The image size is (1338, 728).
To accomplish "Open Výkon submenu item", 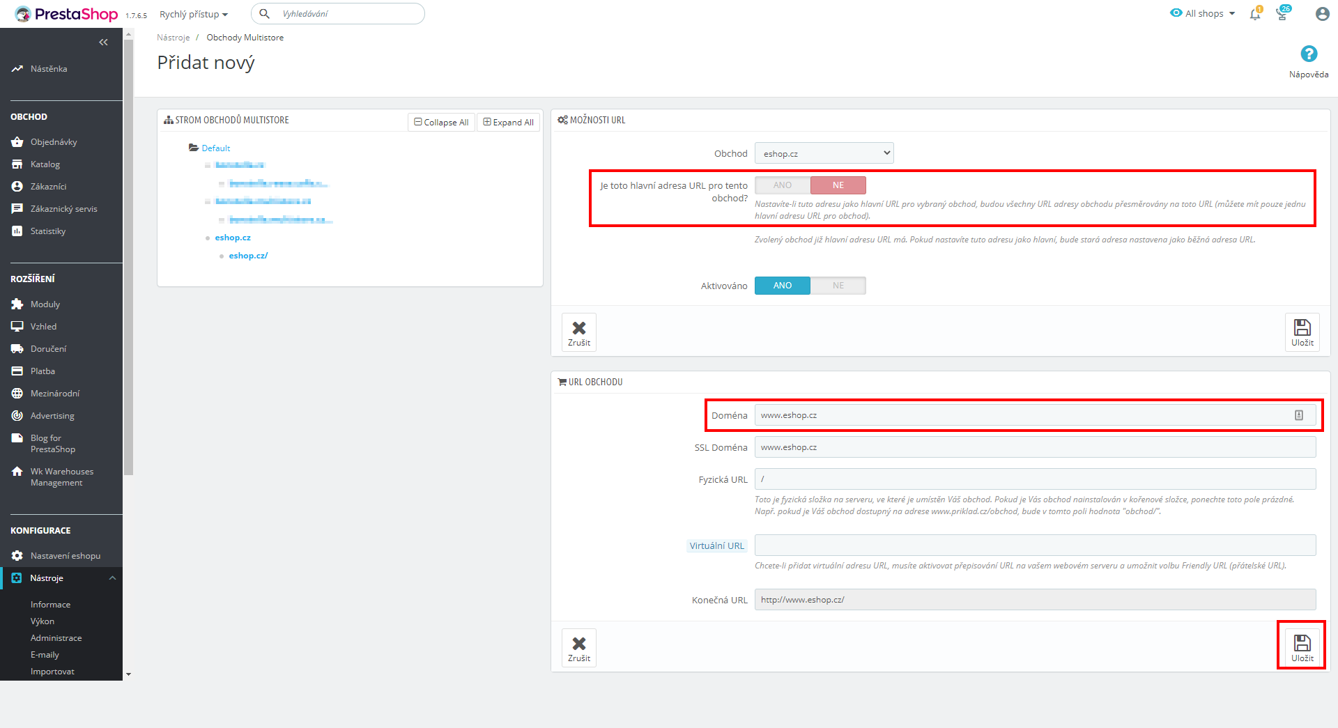I will click(43, 621).
